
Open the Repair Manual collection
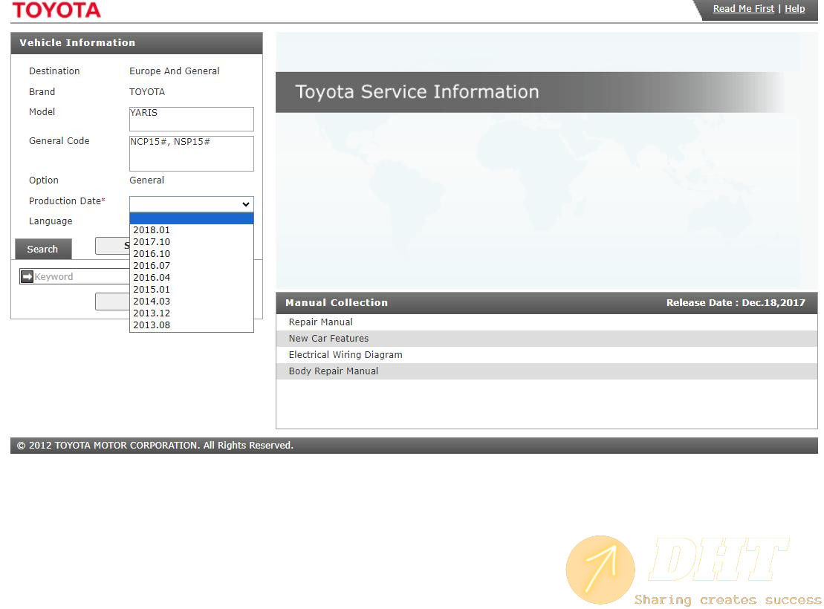547,322
